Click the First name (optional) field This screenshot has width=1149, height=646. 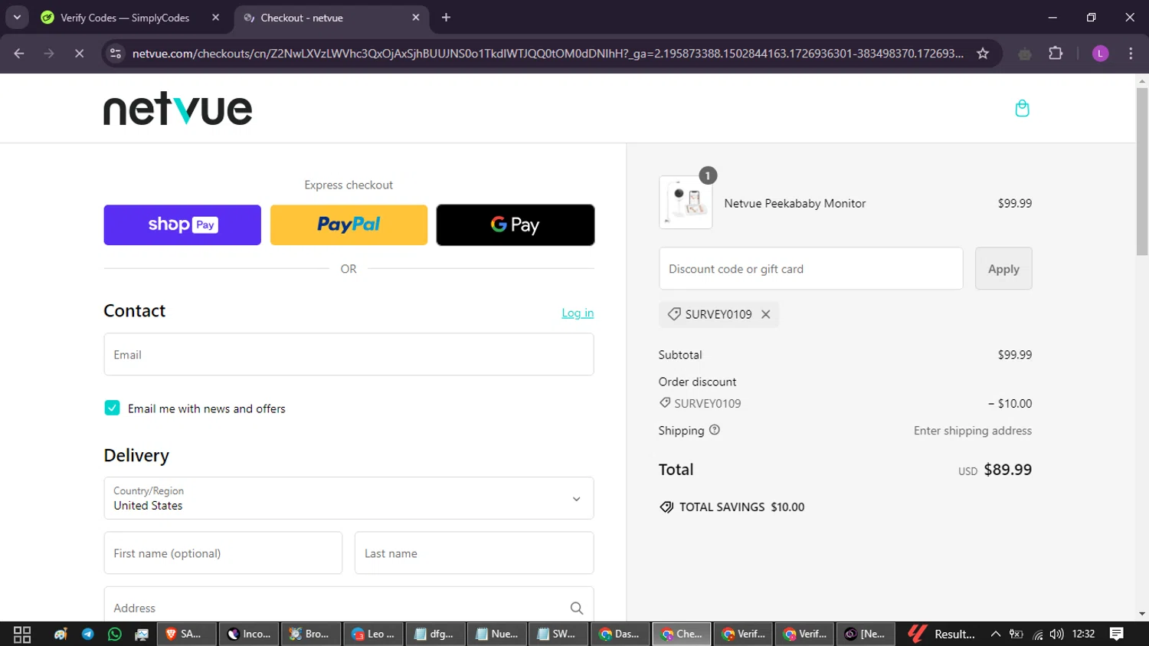click(x=223, y=553)
